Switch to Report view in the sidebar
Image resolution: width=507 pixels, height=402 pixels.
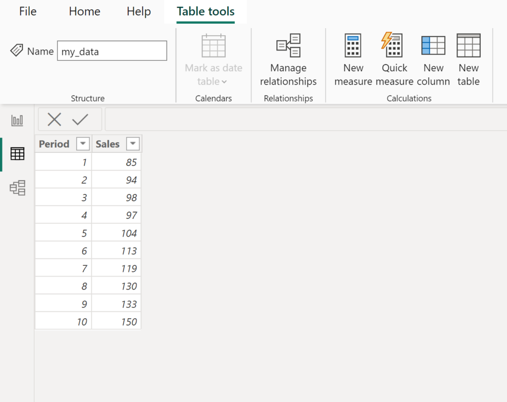(17, 119)
